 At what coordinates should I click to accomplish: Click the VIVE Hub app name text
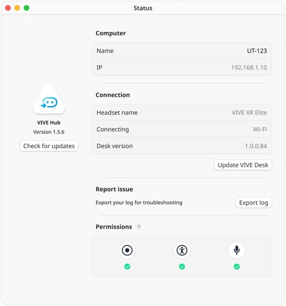pyautogui.click(x=49, y=122)
